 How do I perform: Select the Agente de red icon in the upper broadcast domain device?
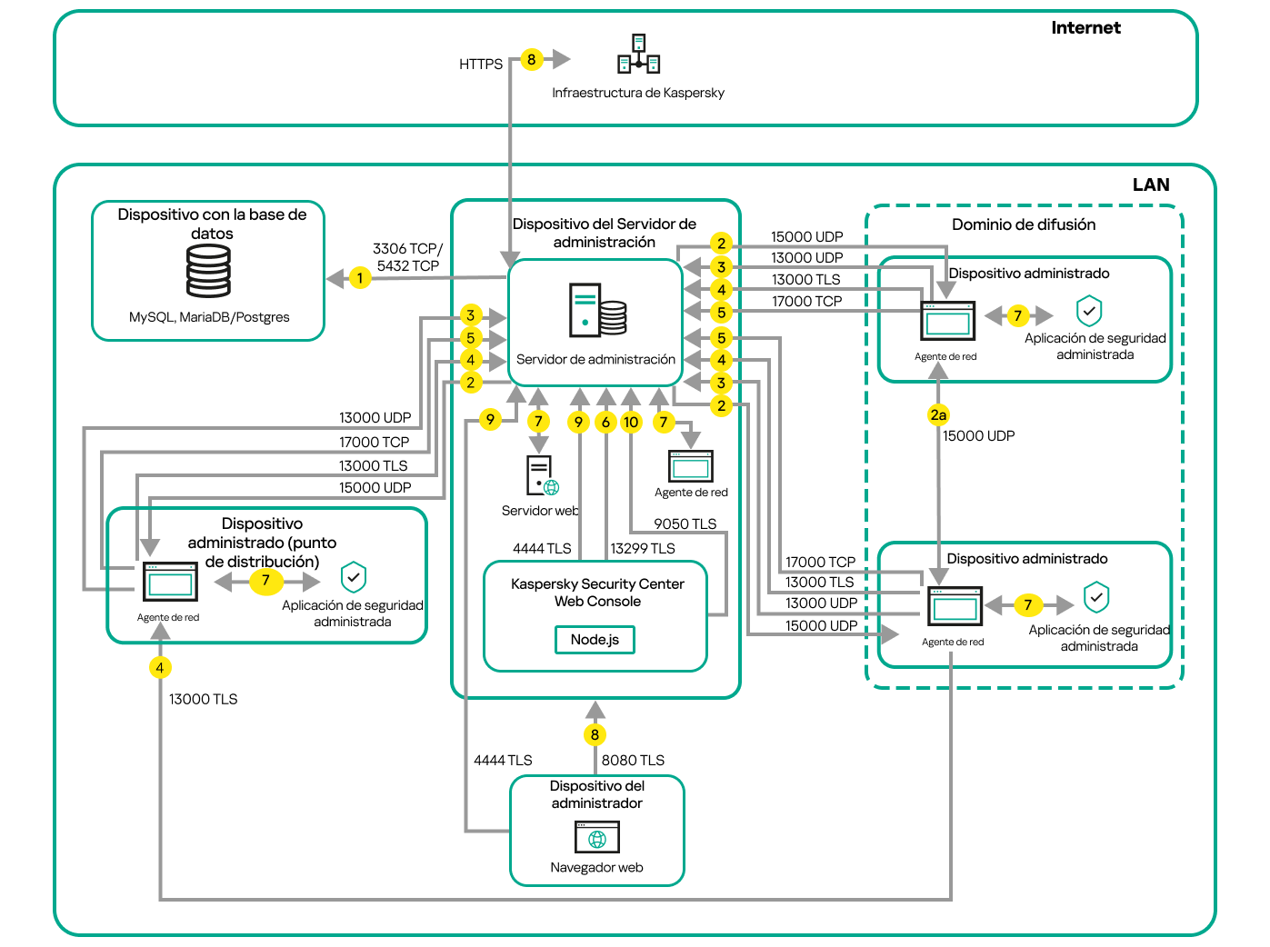tap(948, 320)
